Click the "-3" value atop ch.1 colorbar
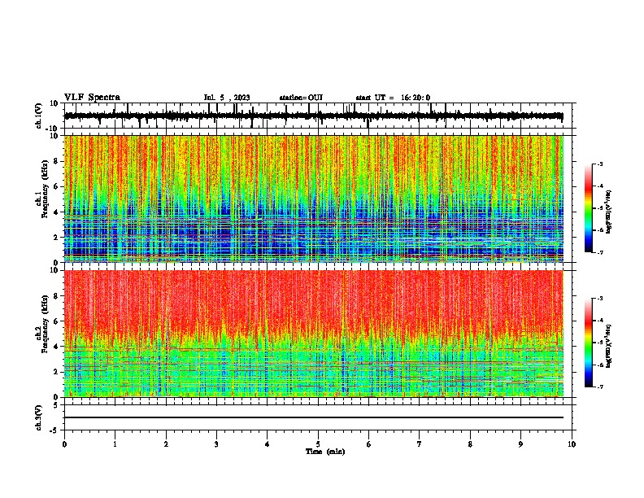 point(600,164)
